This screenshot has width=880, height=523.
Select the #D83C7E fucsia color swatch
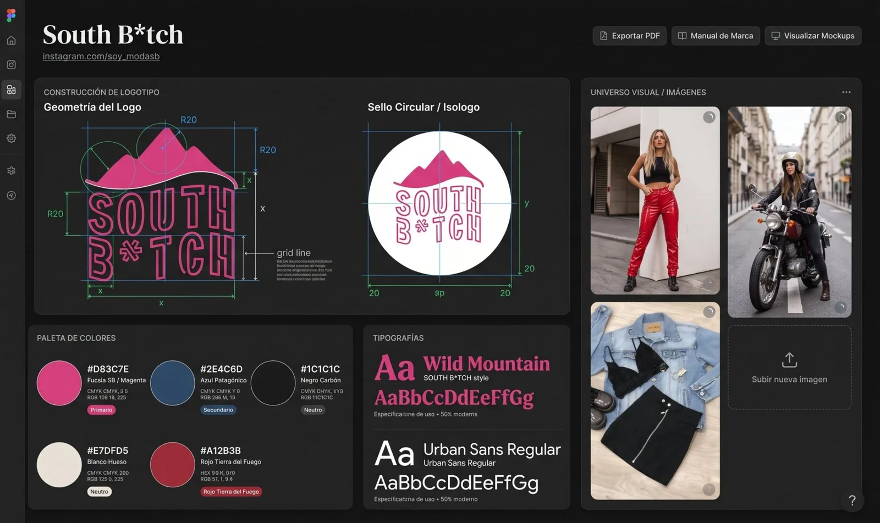pos(59,383)
